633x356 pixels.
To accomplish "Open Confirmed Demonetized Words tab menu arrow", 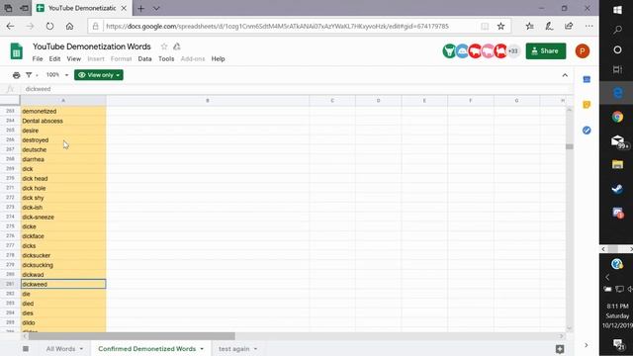I will click(202, 349).
